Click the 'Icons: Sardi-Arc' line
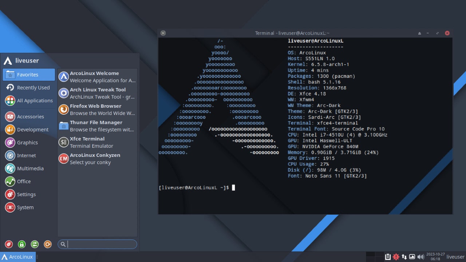The image size is (466, 262). 324,117
